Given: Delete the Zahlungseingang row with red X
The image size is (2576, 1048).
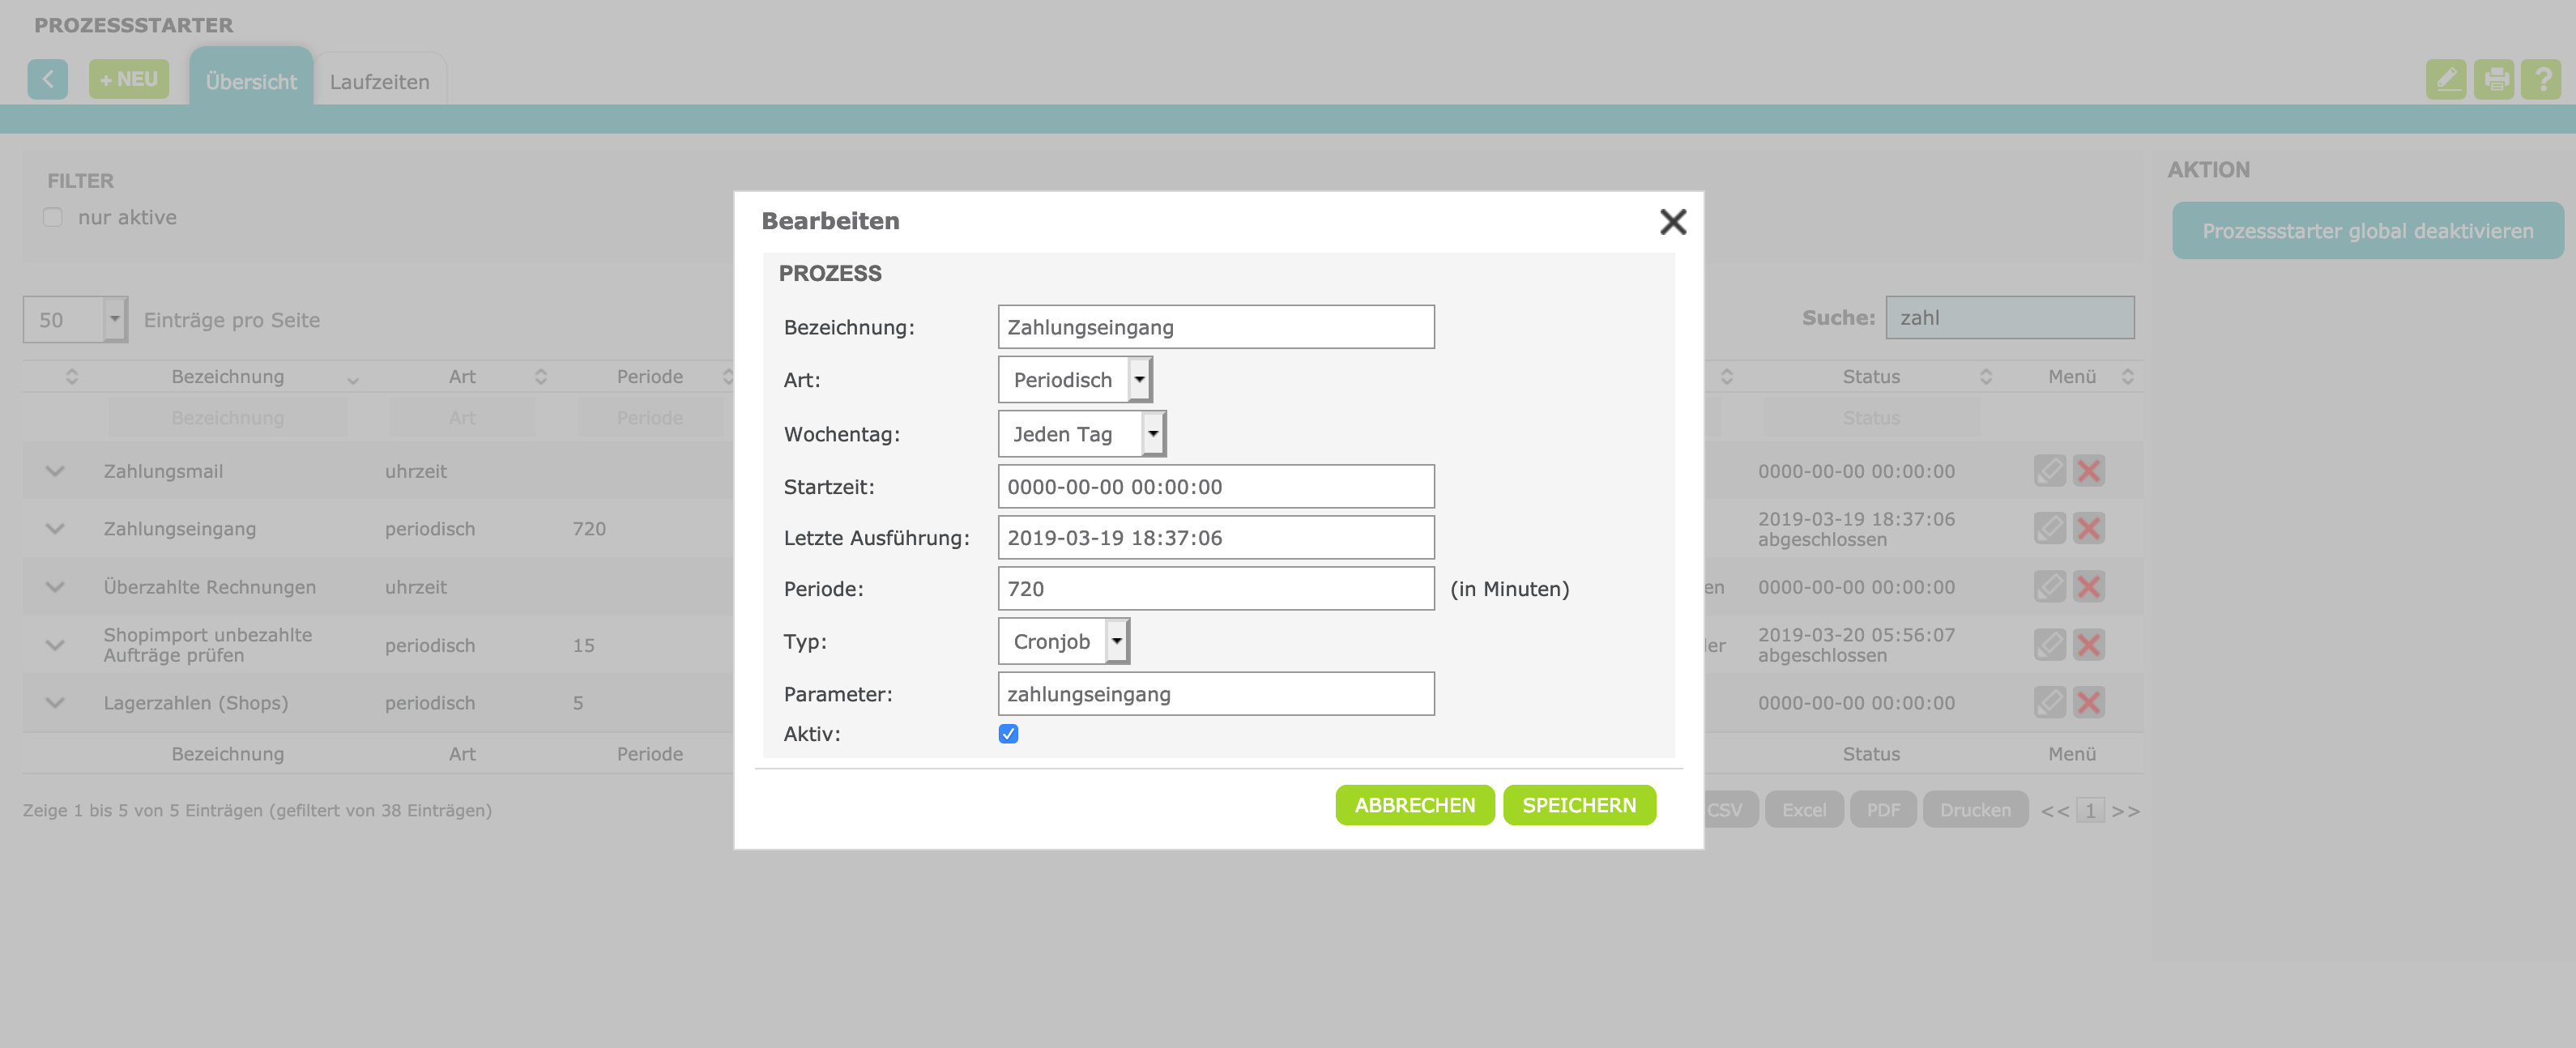Looking at the screenshot, I should [x=2088, y=529].
